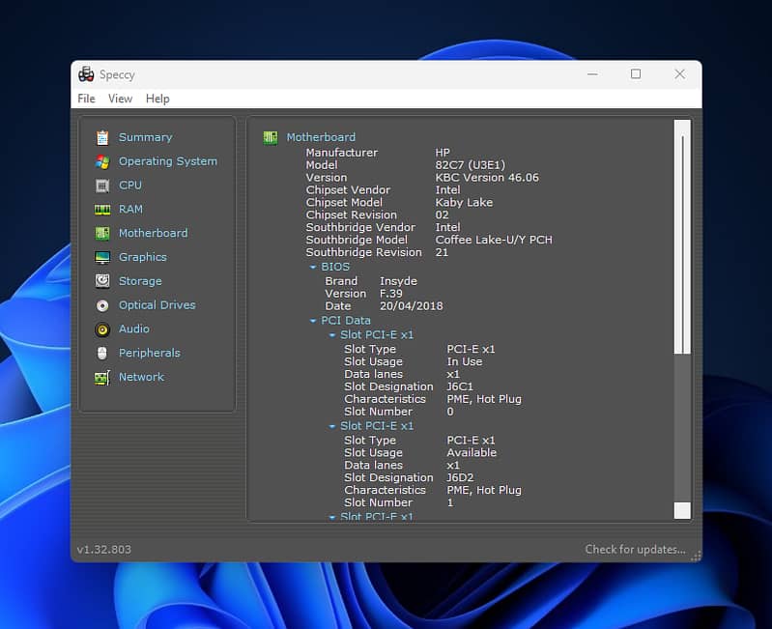Click the Summary clipboard icon in sidebar
This screenshot has width=772, height=629.
click(102, 137)
